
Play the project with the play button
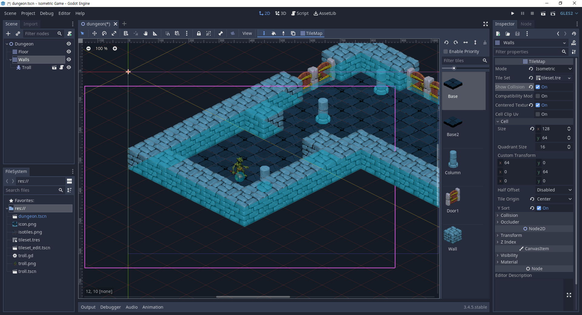[513, 13]
